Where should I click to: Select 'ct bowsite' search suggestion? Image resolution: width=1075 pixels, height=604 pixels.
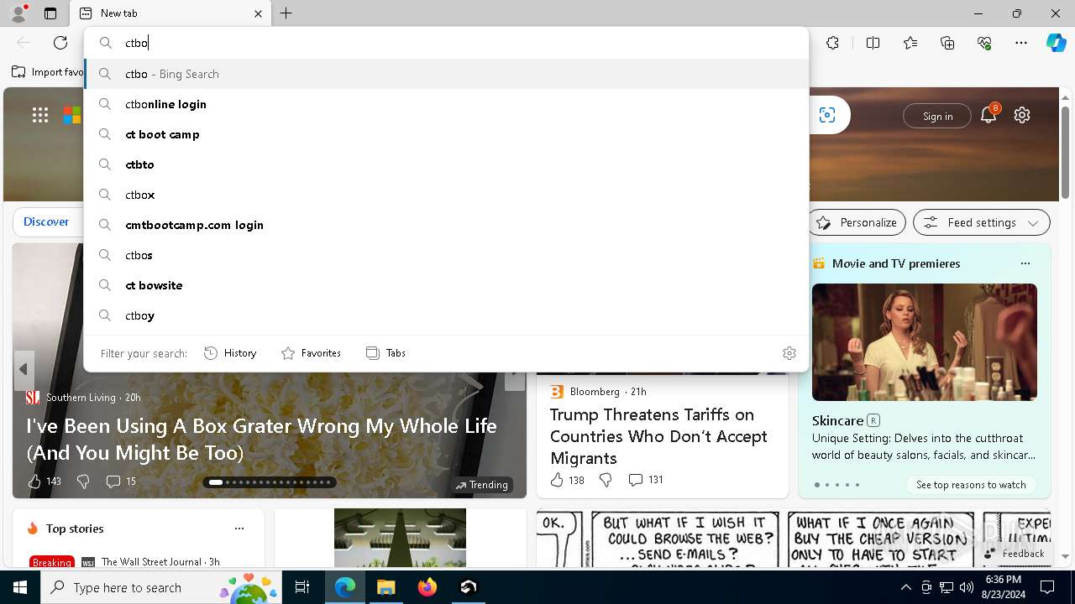coord(446,285)
